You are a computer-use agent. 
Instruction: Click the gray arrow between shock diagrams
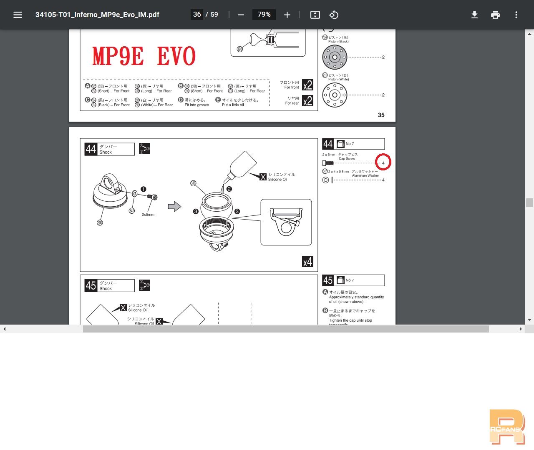tap(174, 207)
